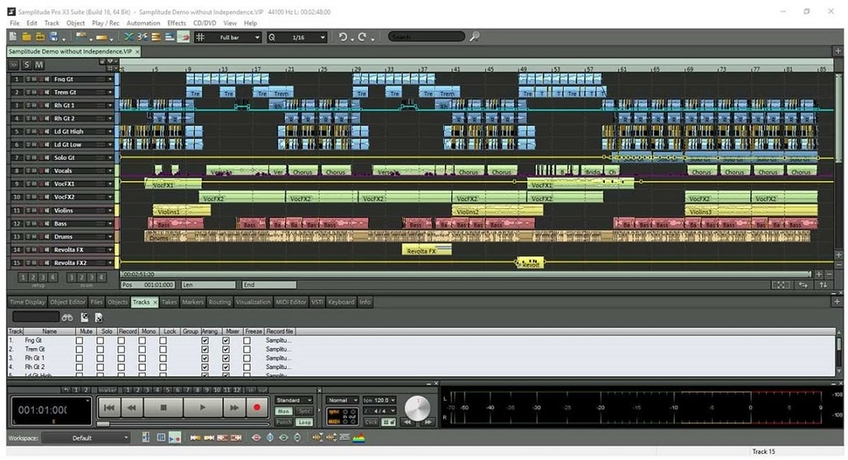Click the binoculars find icon in the Tracks panel
This screenshot has width=848, height=460.
tap(67, 318)
